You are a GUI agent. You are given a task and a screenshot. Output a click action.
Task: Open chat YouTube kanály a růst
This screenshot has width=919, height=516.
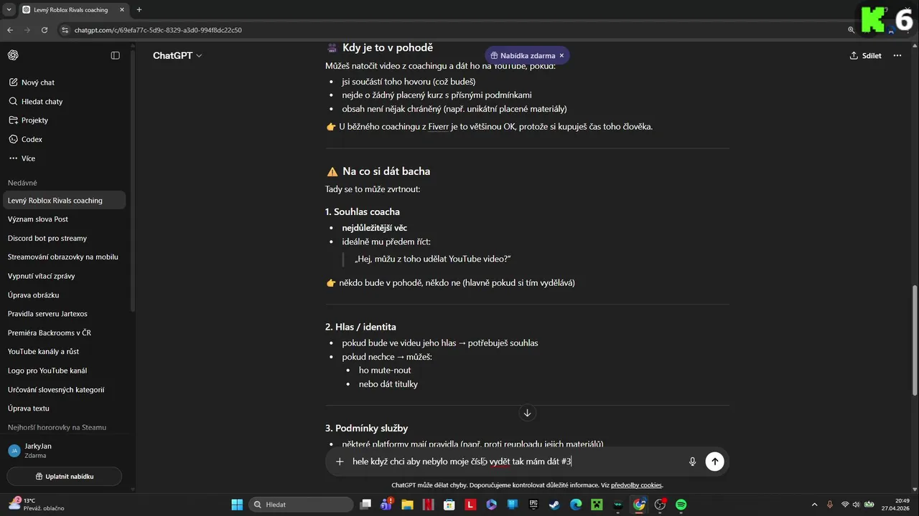tap(65, 352)
